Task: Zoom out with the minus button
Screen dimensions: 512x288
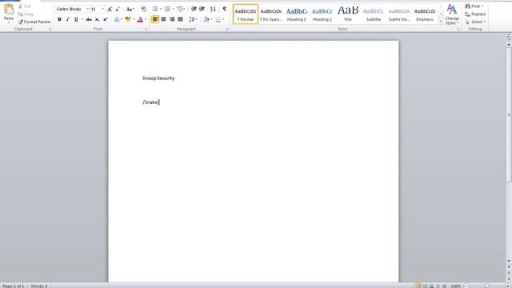Action: pos(466,286)
